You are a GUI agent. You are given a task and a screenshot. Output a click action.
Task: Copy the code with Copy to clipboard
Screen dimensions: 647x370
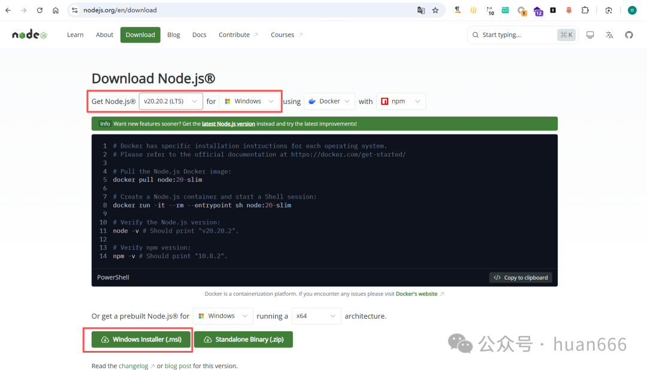521,278
